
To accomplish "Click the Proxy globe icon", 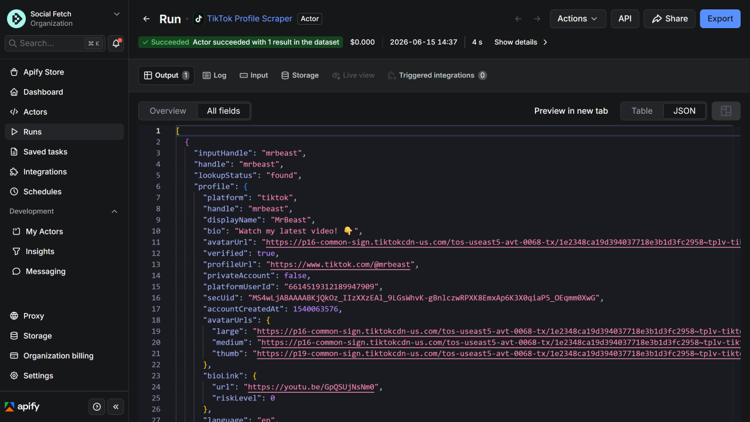I will 15,316.
